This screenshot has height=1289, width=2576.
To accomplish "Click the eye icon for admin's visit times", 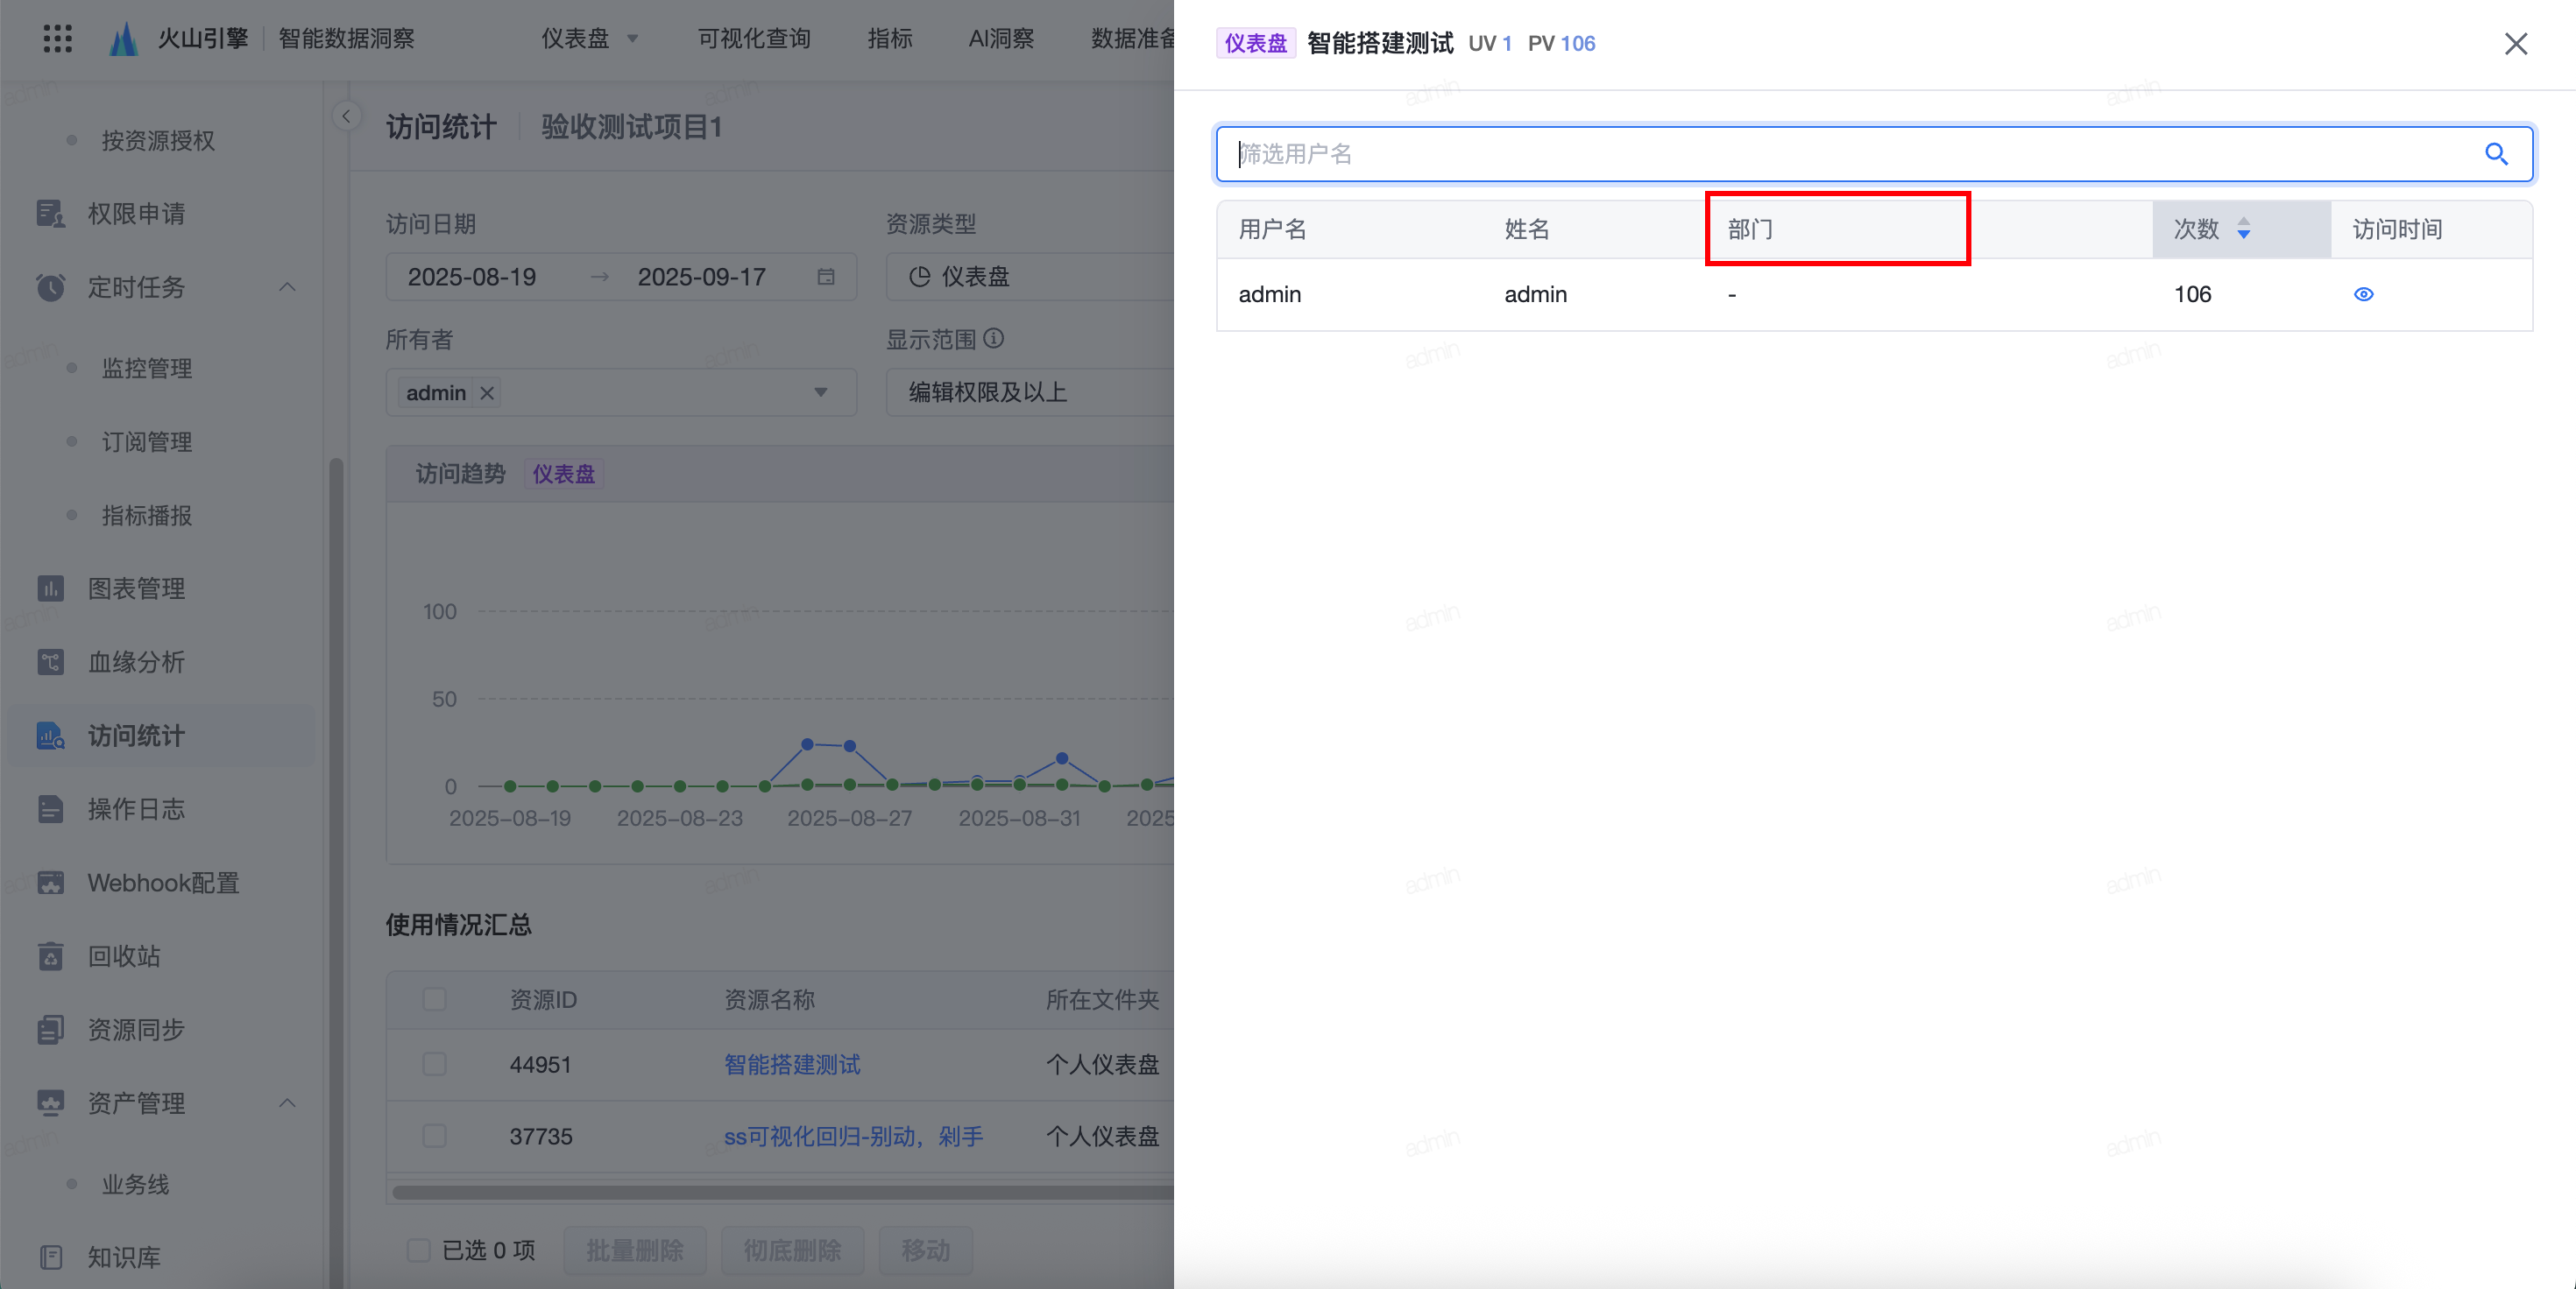I will (2363, 293).
